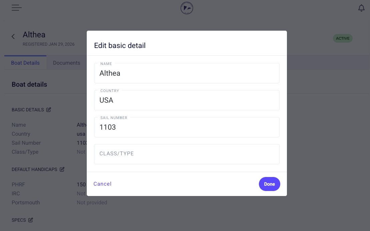This screenshot has height=231, width=370.
Task: Switch to the Boat Details tab
Action: click(x=25, y=63)
